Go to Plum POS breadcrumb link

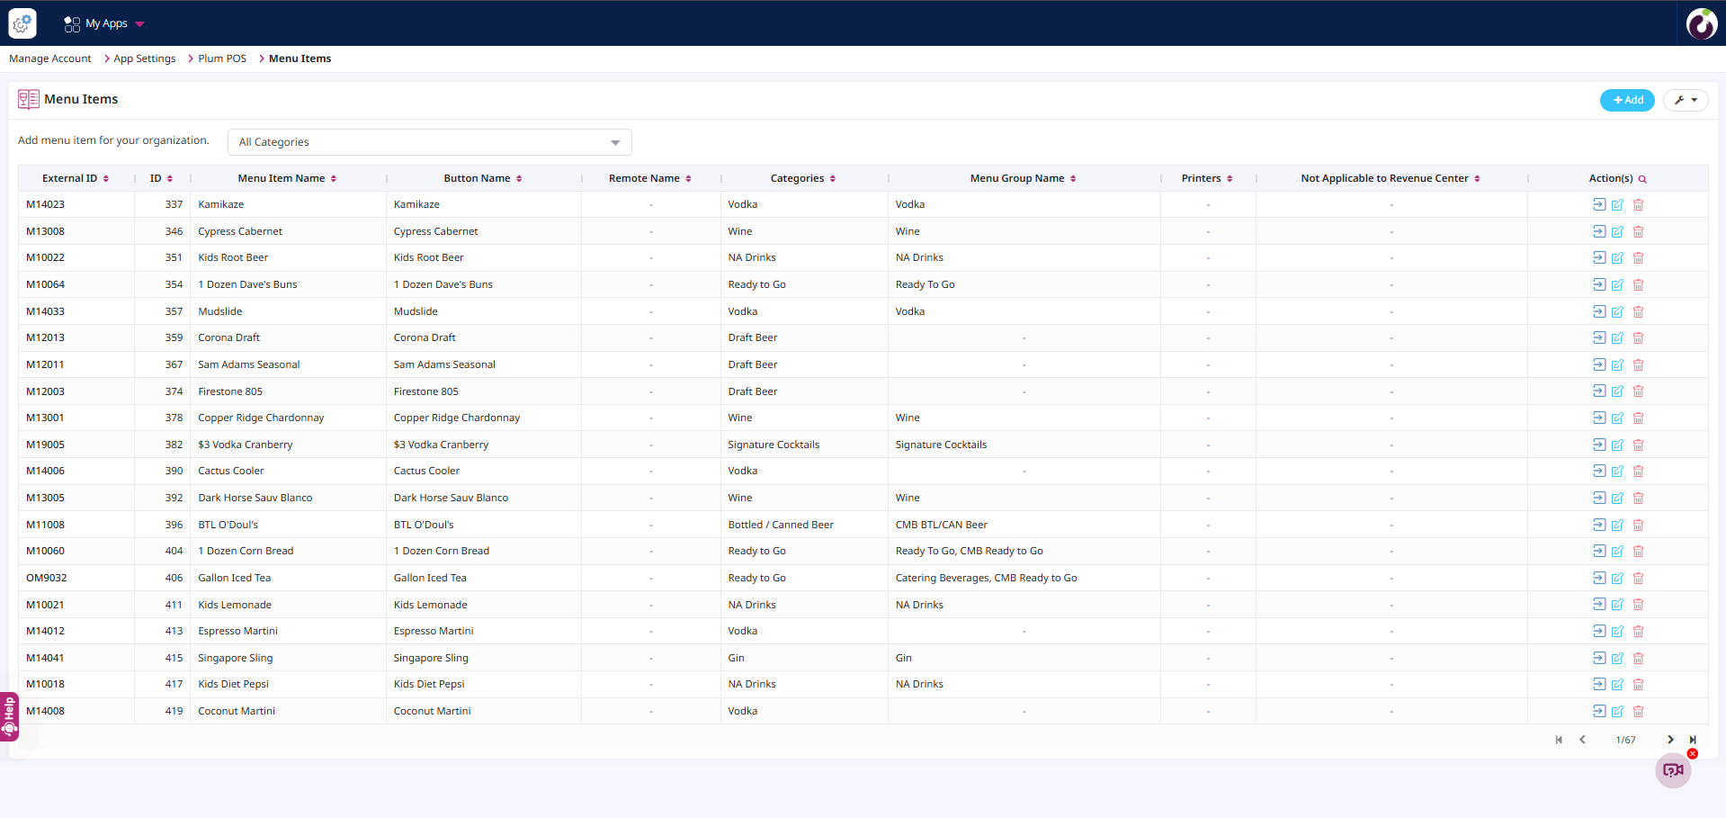pyautogui.click(x=221, y=58)
